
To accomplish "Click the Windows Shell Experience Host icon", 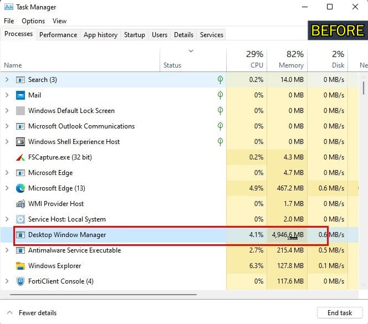I will (x=21, y=142).
